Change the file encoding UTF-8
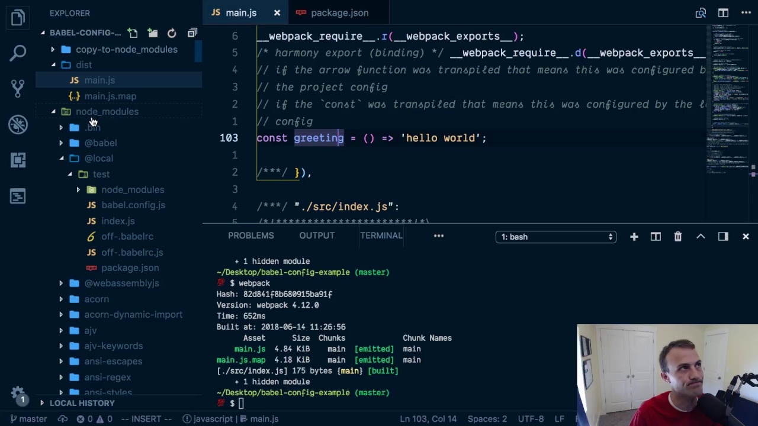Viewport: 758px width, 426px height. (531, 418)
